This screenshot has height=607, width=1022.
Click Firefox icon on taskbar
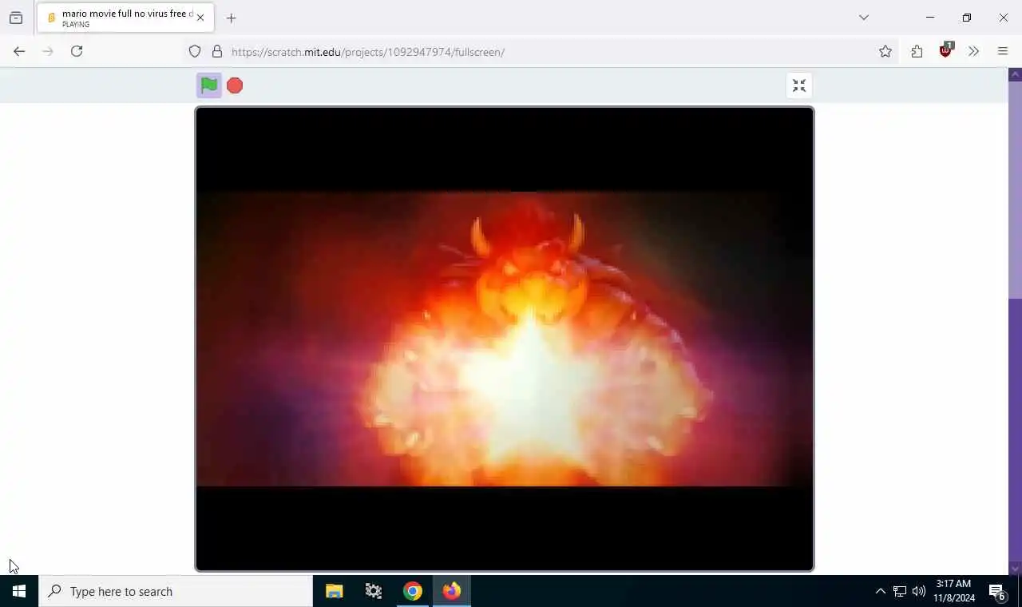click(452, 591)
